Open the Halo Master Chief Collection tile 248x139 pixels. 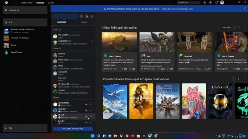[x=220, y=101]
